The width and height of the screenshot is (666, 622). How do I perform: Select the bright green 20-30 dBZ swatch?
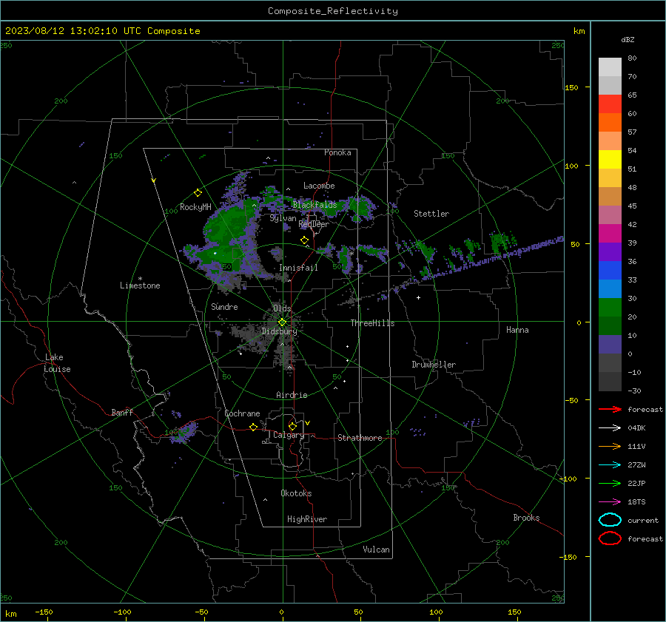(x=610, y=308)
